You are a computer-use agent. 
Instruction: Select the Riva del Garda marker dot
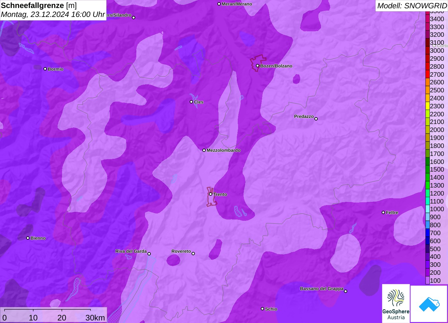pos(149,254)
